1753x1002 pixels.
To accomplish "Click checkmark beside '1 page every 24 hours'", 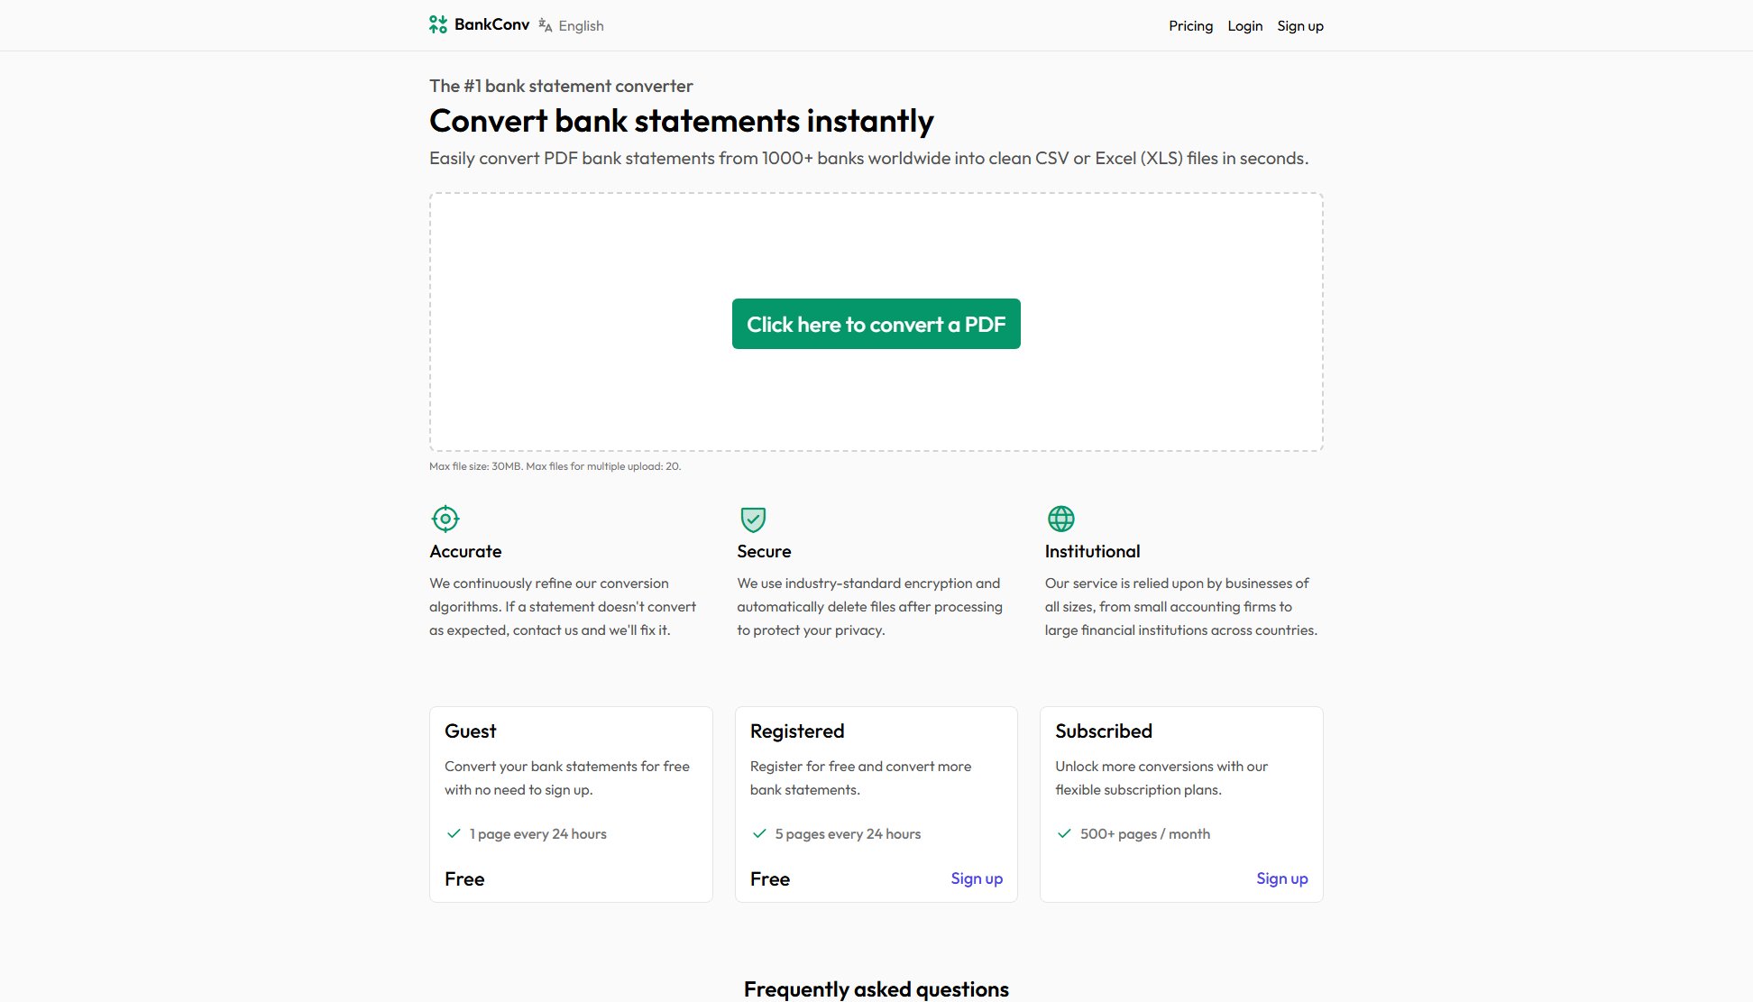I will (x=454, y=833).
